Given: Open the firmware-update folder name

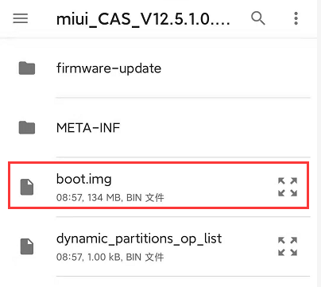Looking at the screenshot, I should point(109,68).
